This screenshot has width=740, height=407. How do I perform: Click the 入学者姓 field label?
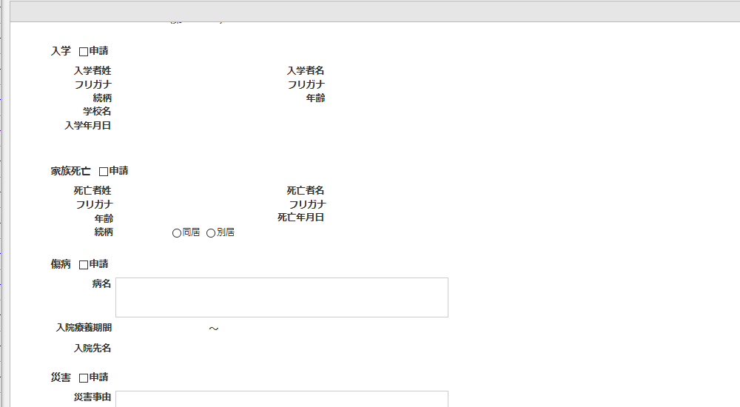[x=92, y=71]
